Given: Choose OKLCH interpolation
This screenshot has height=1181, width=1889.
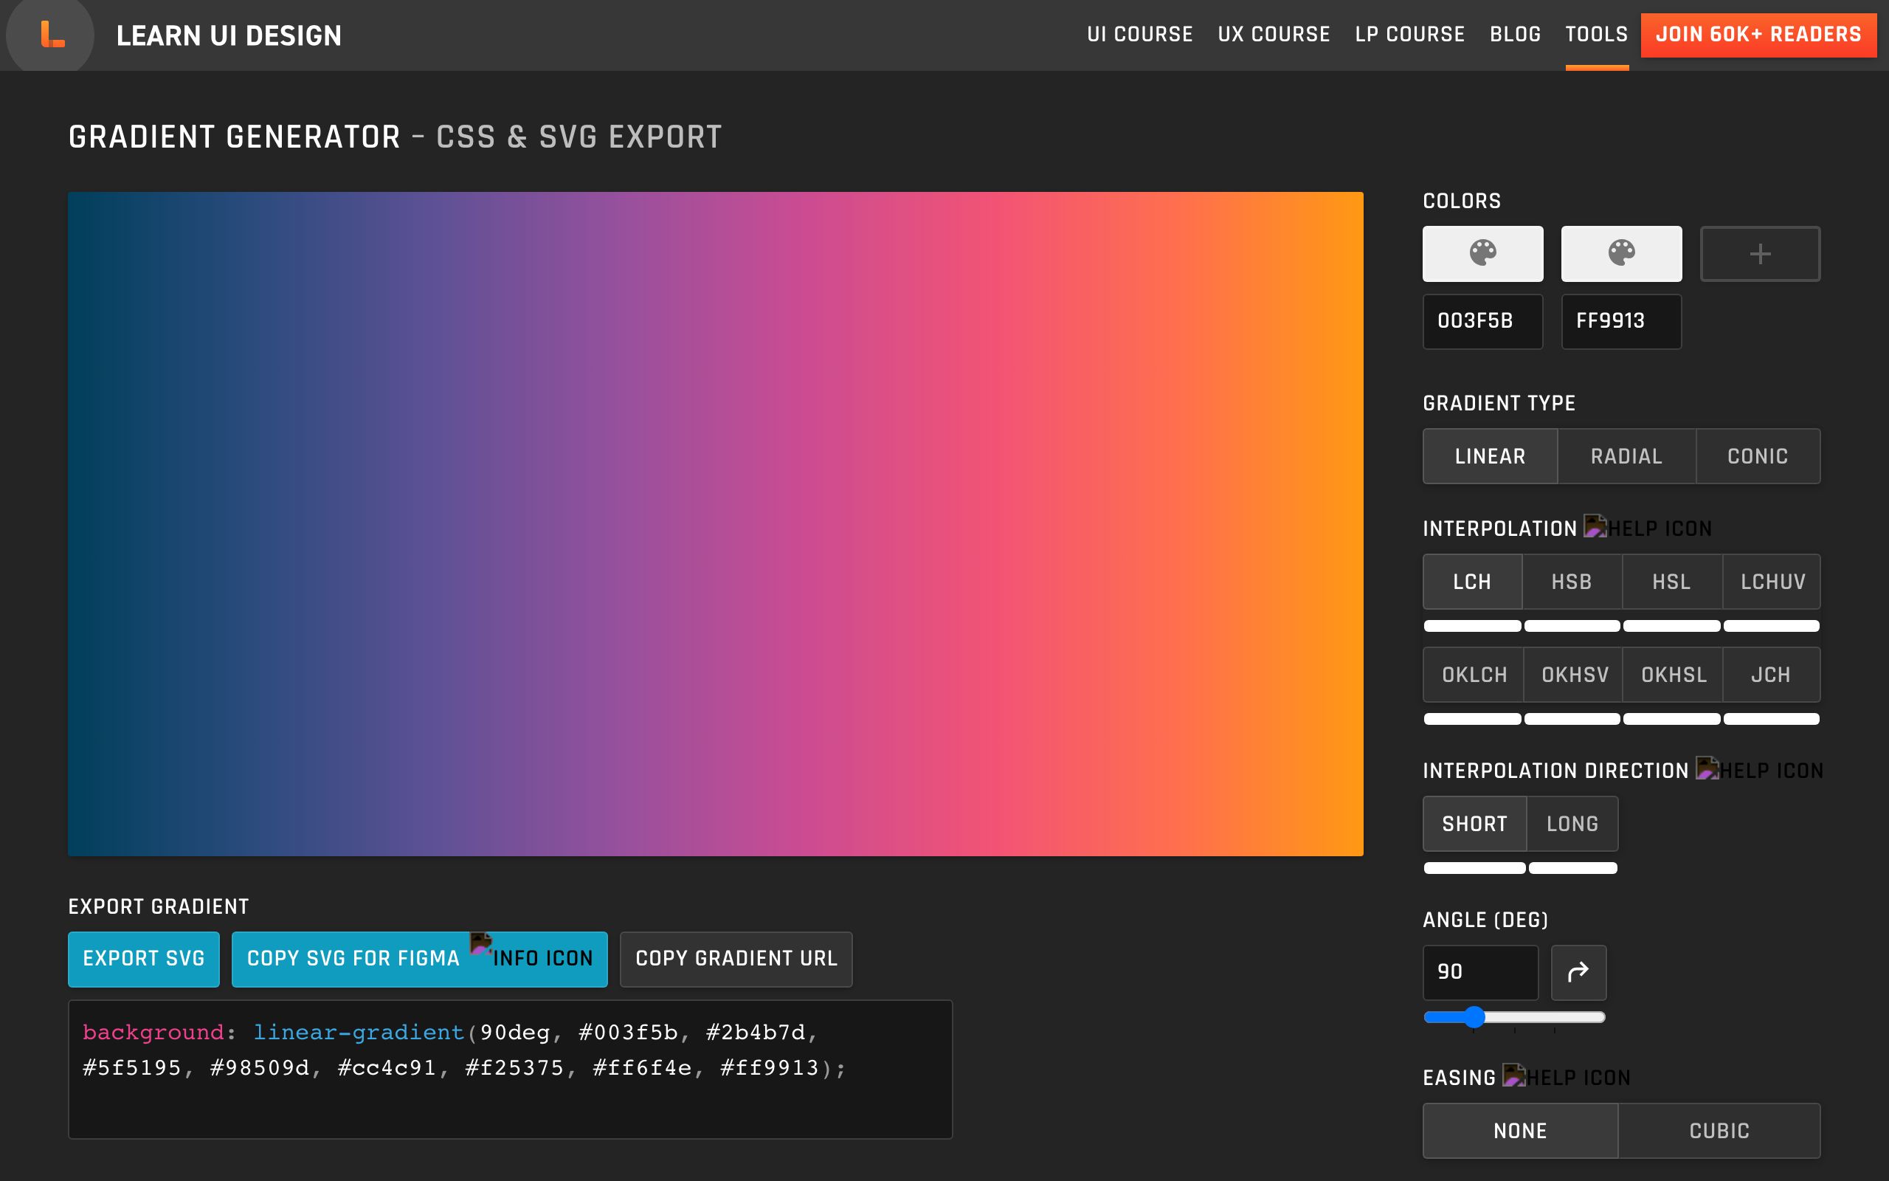Looking at the screenshot, I should point(1474,675).
